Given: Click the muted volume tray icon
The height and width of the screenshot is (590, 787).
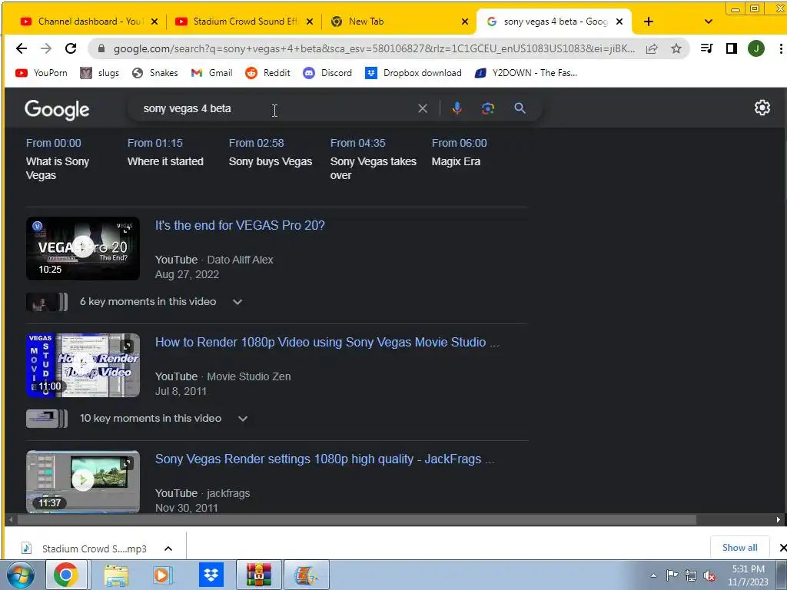Looking at the screenshot, I should click(709, 575).
